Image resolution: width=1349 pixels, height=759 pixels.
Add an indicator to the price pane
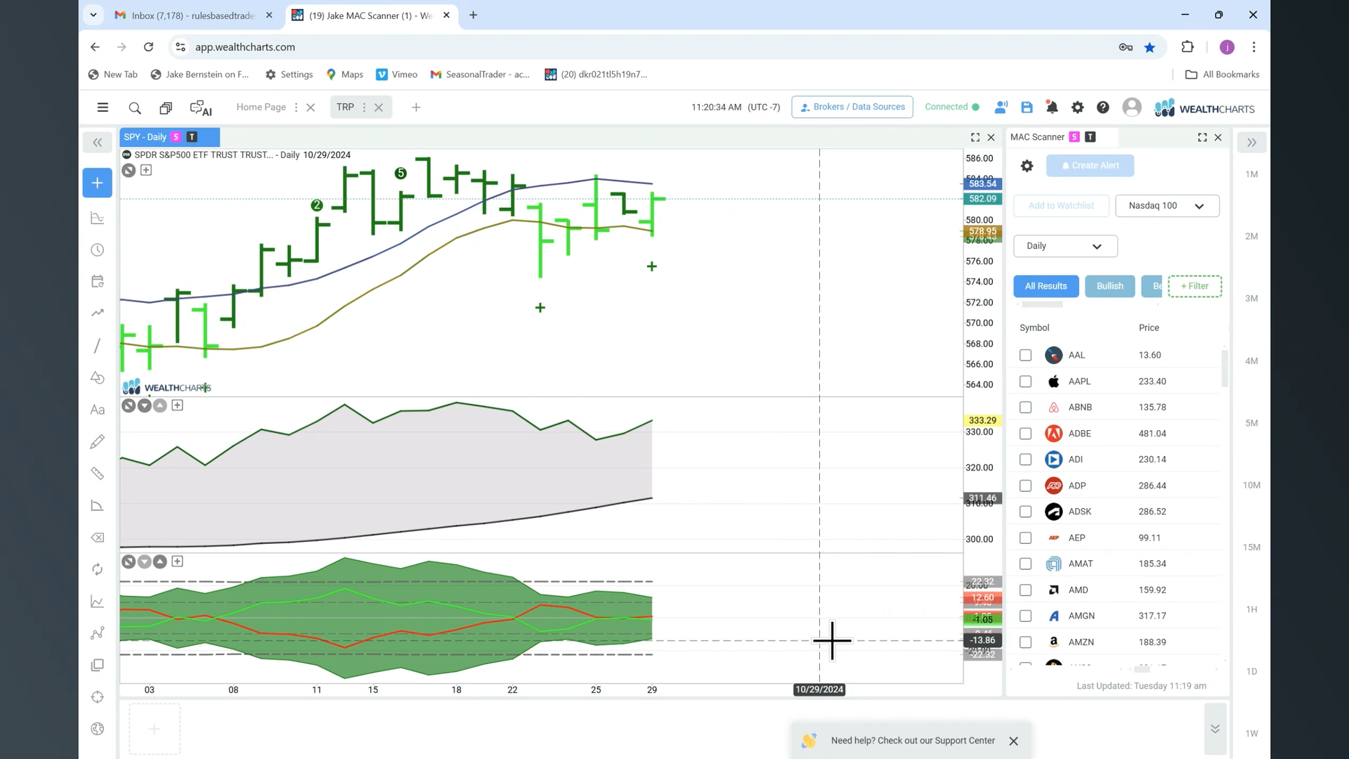(146, 170)
